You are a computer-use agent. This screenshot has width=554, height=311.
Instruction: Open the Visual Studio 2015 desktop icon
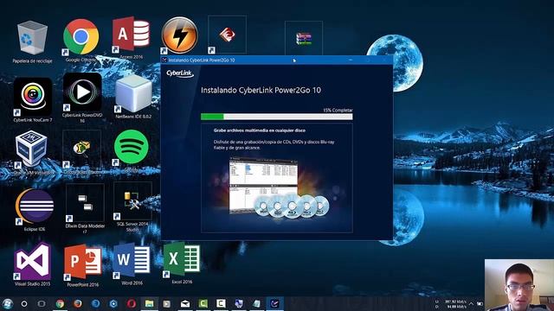pos(33,261)
